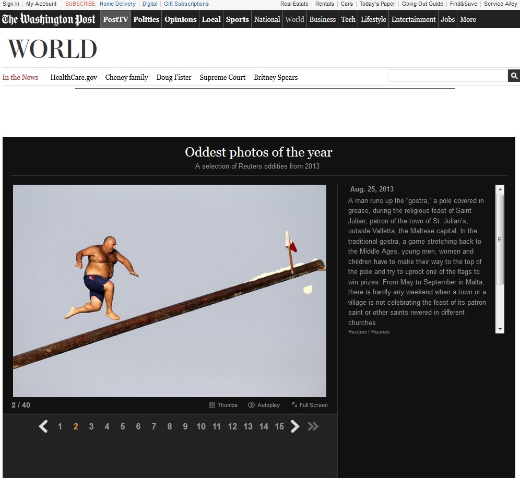Viewport: 520px width, 478px height.
Task: Jump to photo number 8
Action: point(170,426)
